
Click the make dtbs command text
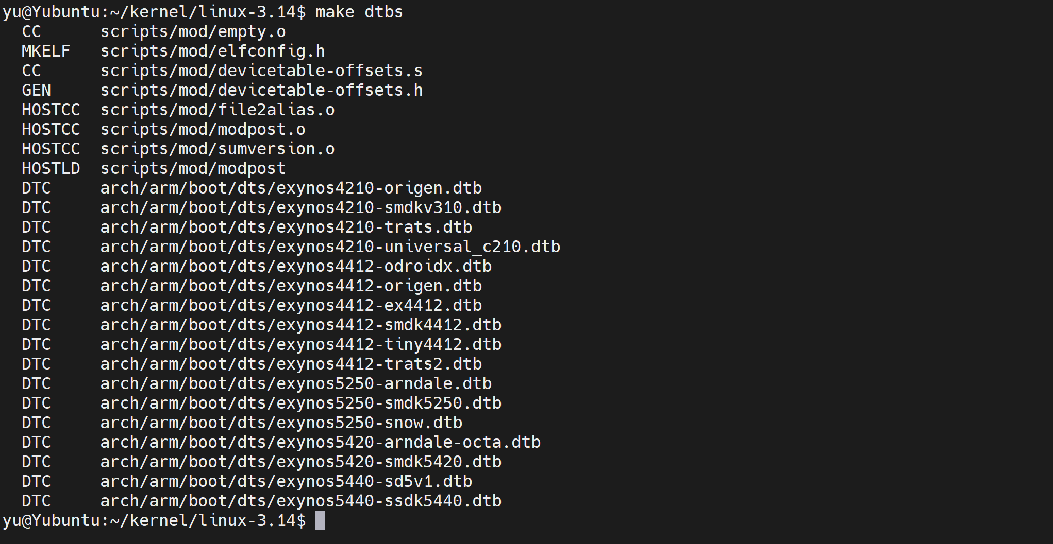[359, 11]
